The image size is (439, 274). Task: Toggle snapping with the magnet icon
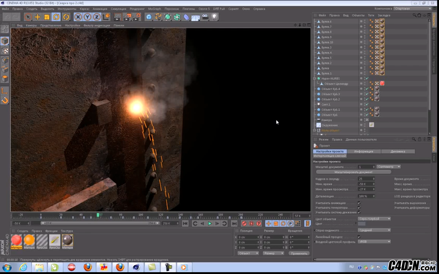pos(5,100)
